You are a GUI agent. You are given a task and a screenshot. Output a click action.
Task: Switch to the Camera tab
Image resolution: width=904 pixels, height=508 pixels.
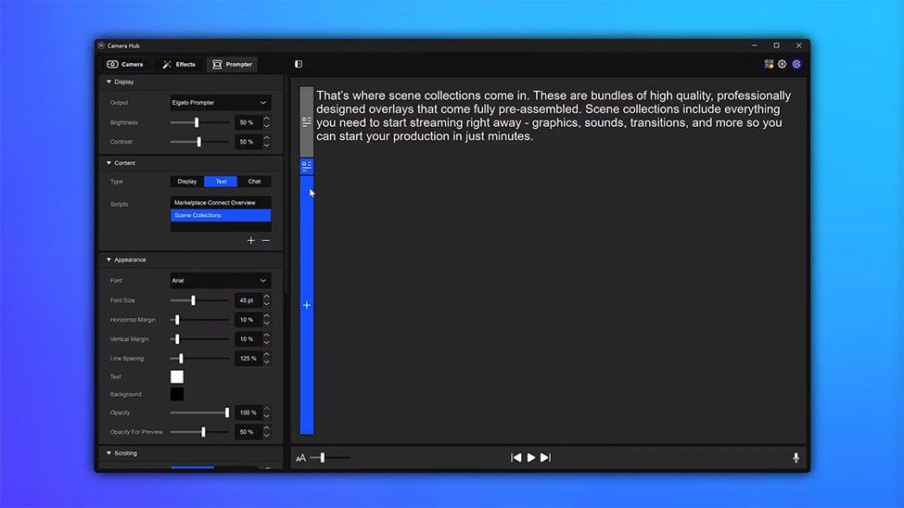125,64
